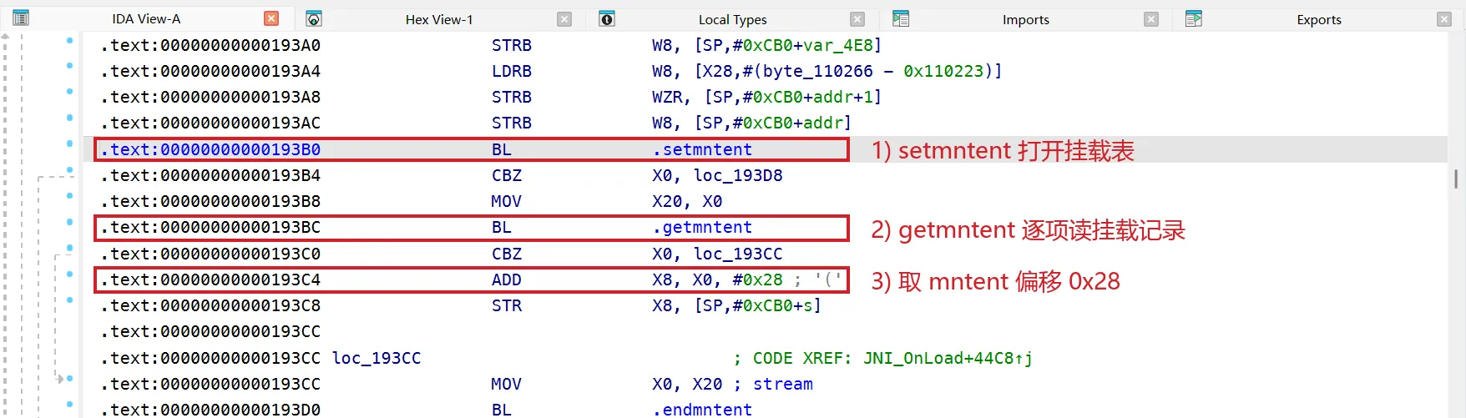Click the BL mnemonic at address 193BC
1466x418 pixels.
(501, 227)
